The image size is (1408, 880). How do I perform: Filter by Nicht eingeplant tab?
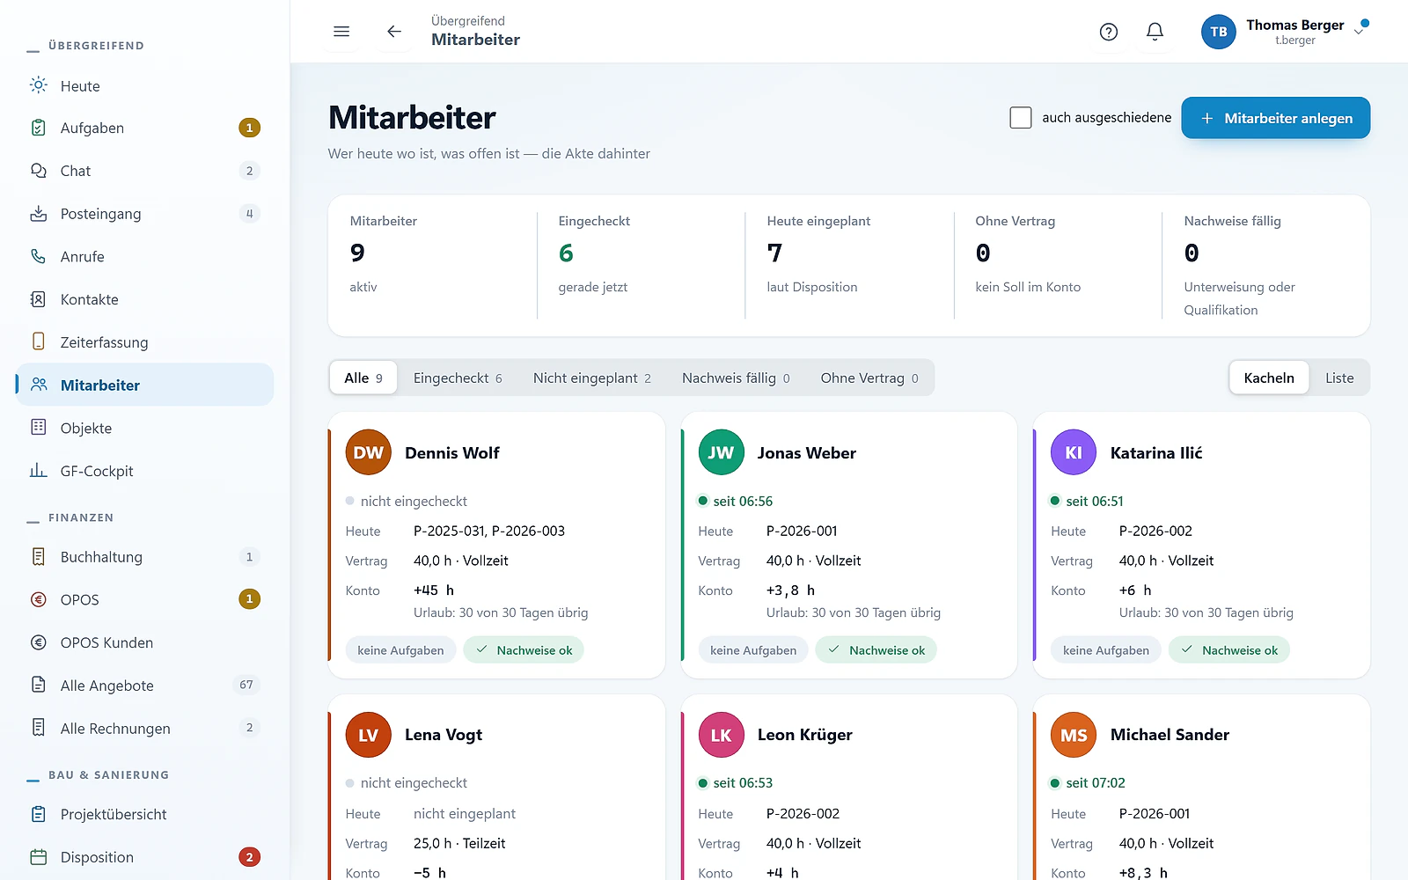pos(592,378)
